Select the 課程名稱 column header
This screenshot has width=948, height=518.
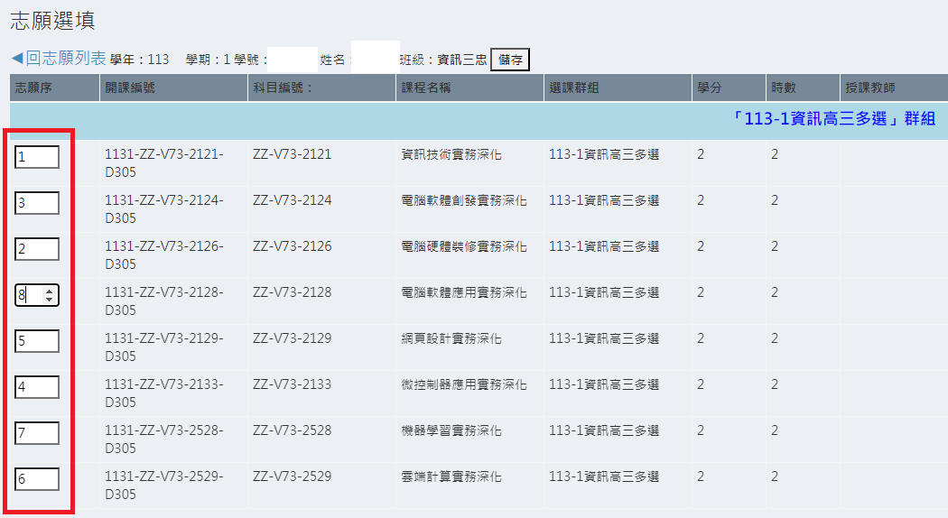tap(426, 88)
